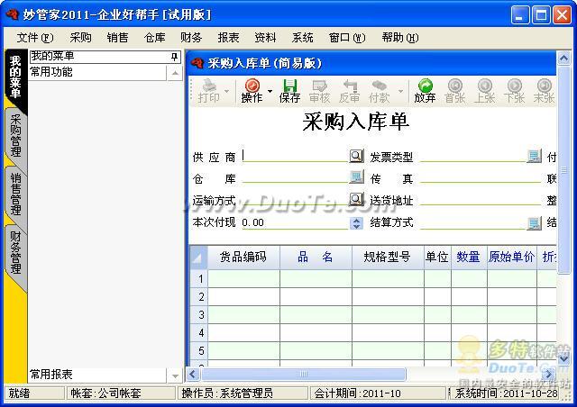Viewport: 577px width, 407px height.
Task: Click the table select-all corner cell
Action: pyautogui.click(x=198, y=258)
